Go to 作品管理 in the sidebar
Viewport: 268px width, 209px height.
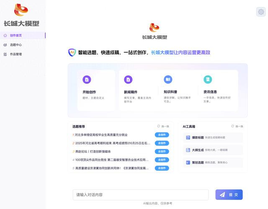tap(16, 54)
